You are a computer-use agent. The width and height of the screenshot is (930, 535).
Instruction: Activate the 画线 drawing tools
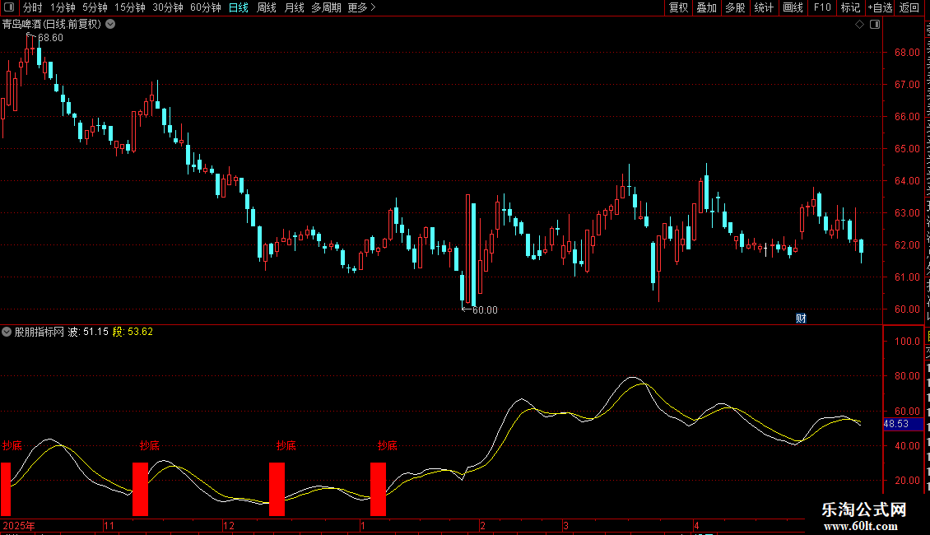pyautogui.click(x=793, y=7)
